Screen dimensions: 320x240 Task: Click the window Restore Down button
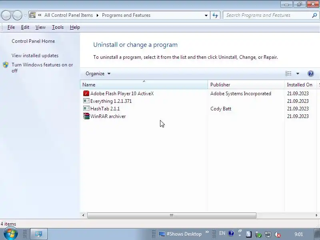pos(299,4)
